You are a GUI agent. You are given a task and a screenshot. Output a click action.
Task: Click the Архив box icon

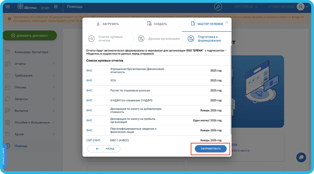click(8, 134)
